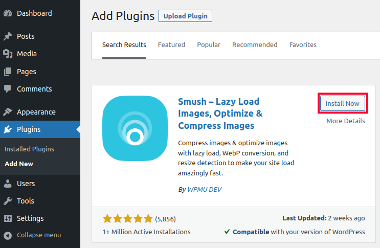Open the Media library icon
This screenshot has width=380, height=248.
point(8,54)
